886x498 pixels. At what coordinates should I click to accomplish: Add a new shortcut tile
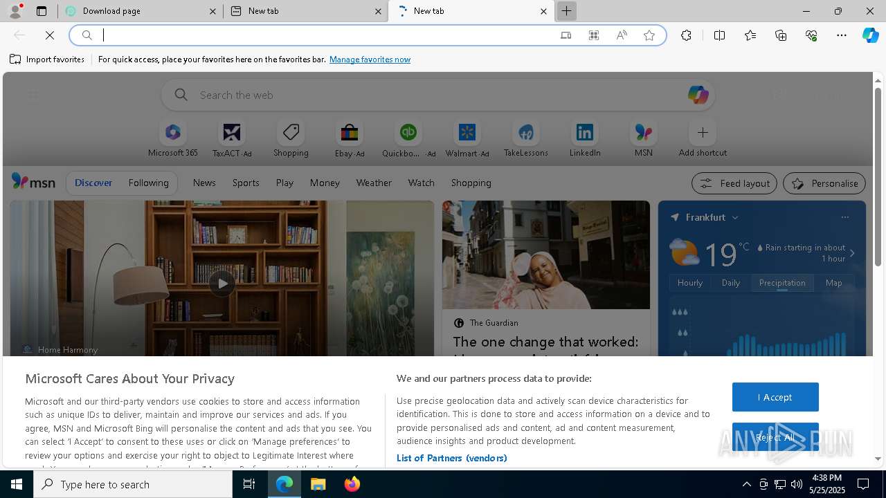point(703,139)
